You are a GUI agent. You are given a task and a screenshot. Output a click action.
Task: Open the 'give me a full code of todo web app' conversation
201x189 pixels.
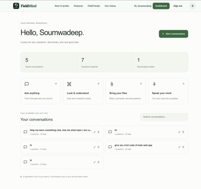tap(147, 147)
